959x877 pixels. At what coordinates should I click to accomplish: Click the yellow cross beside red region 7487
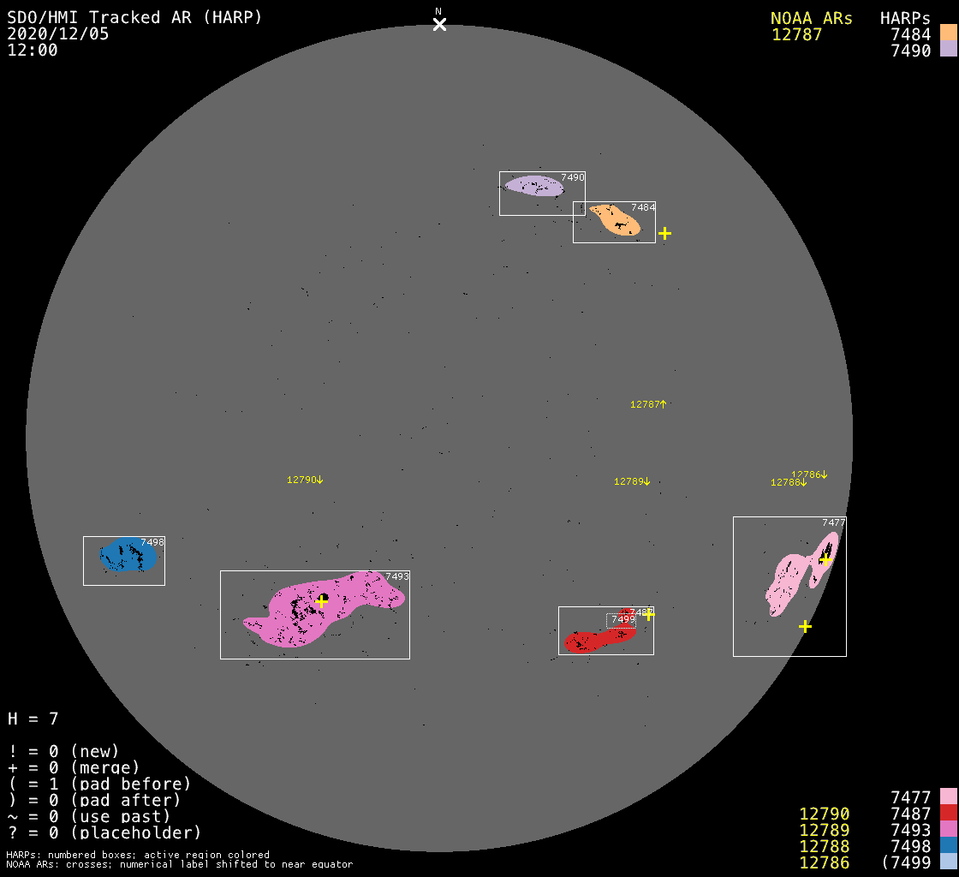[x=649, y=614]
